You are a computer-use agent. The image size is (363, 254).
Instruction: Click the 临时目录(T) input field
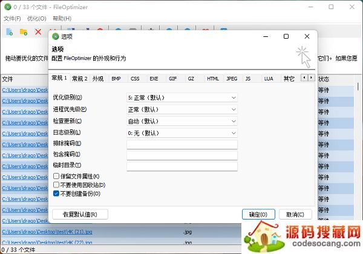182,166
